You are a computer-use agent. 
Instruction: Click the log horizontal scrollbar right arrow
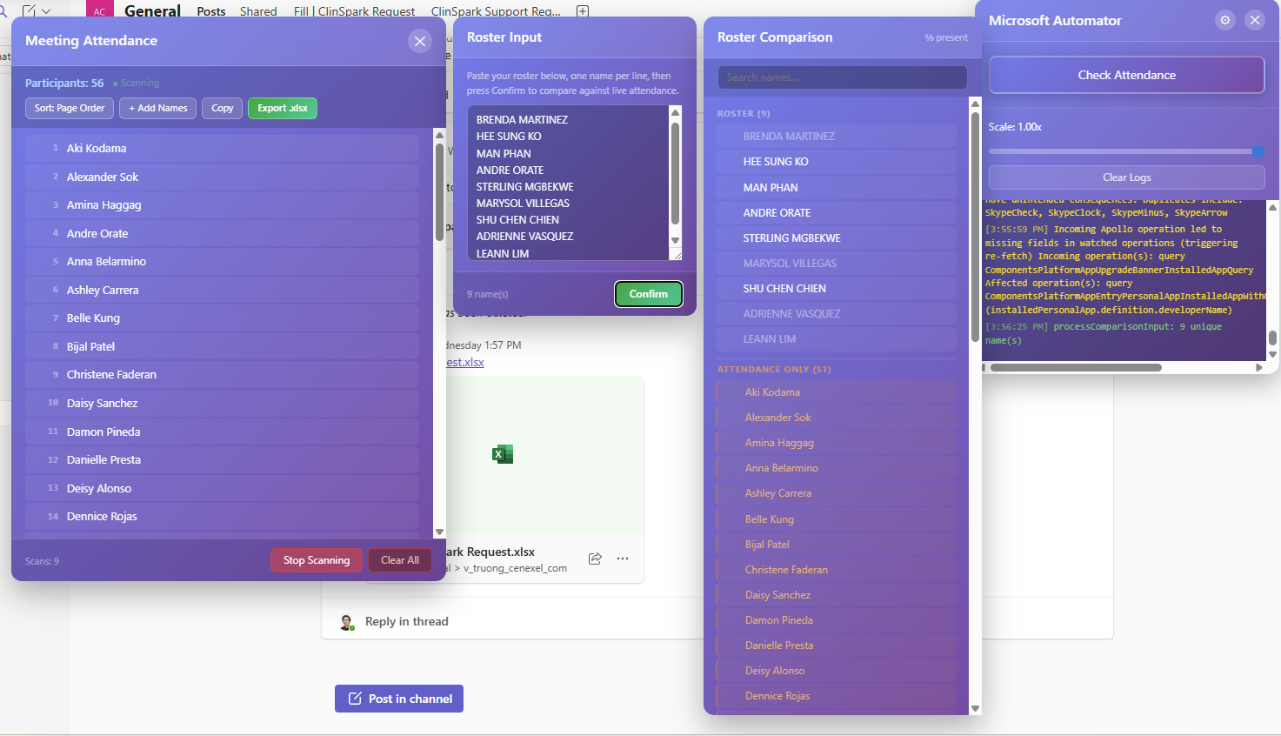pos(1258,367)
